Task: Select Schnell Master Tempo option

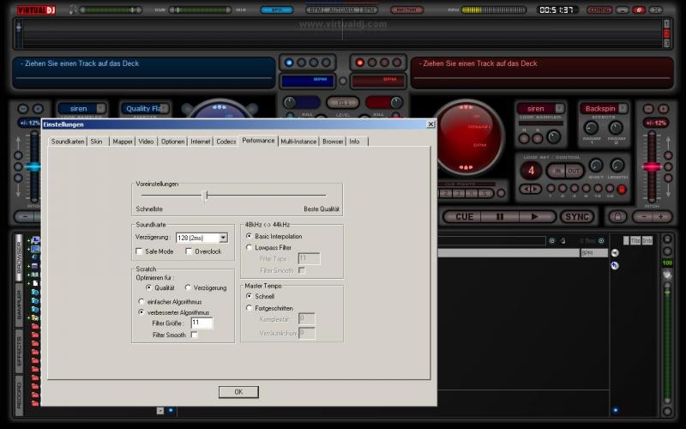Action: (249, 296)
